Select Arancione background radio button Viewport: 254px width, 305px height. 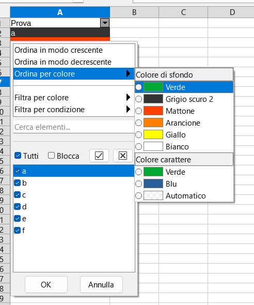pyautogui.click(x=139, y=123)
